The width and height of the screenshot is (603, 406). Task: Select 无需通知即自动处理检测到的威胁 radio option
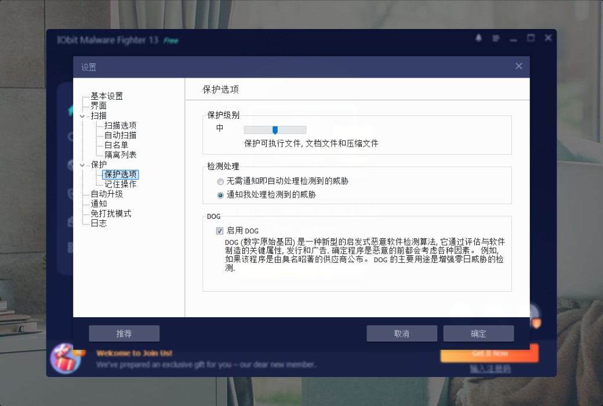point(220,182)
